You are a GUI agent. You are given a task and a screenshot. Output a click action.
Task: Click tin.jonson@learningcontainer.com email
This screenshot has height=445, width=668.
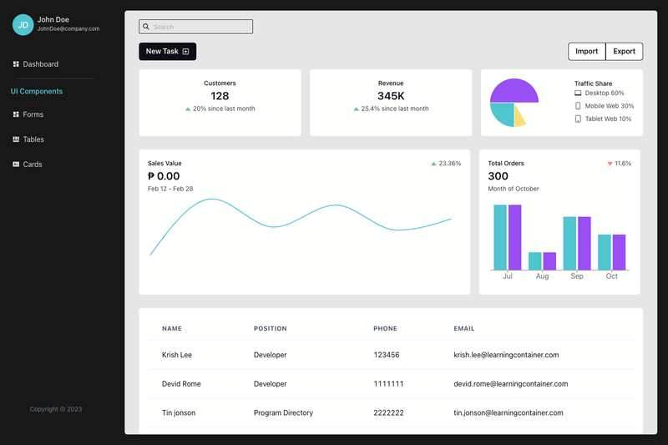coord(509,412)
